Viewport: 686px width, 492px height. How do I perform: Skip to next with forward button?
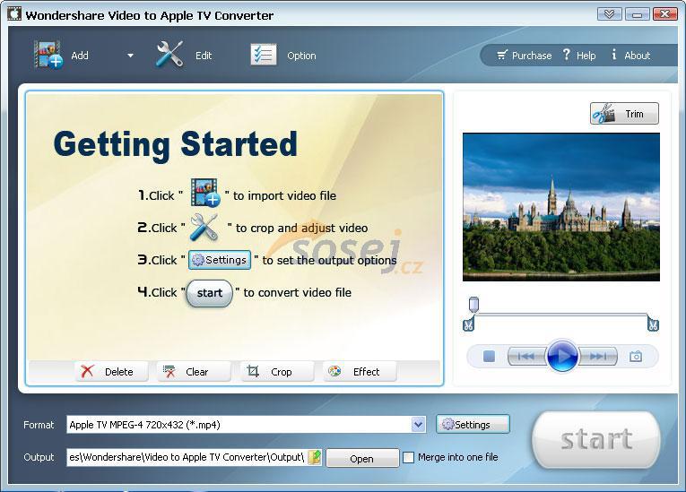(x=597, y=357)
